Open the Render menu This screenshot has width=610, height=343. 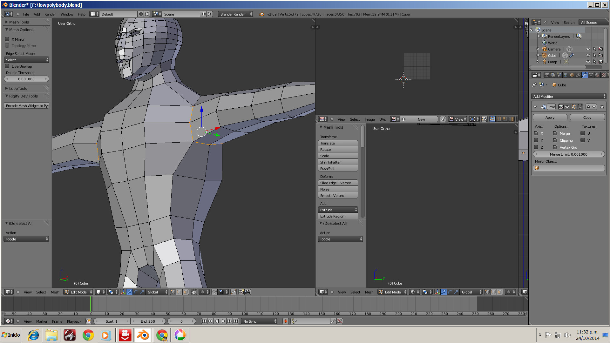pyautogui.click(x=50, y=14)
